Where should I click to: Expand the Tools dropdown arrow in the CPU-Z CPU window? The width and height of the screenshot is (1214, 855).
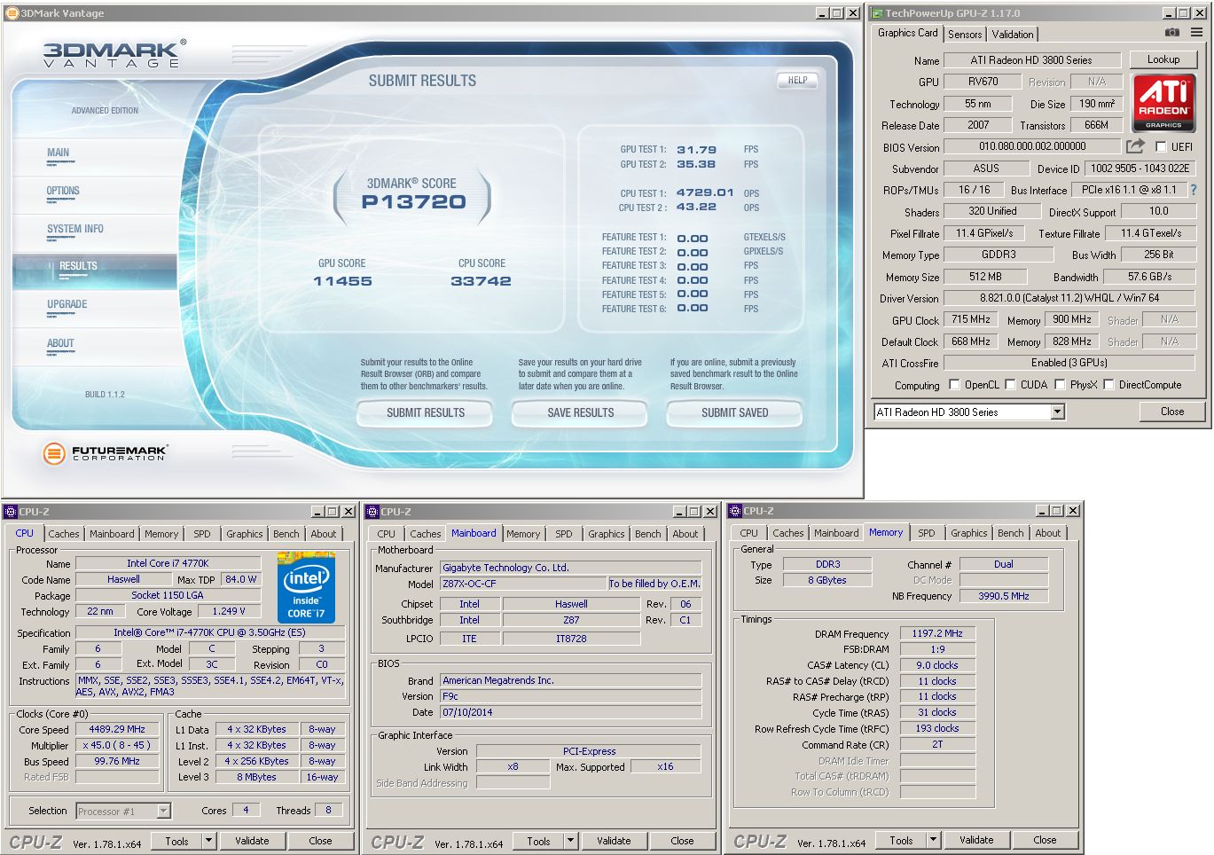(x=209, y=841)
